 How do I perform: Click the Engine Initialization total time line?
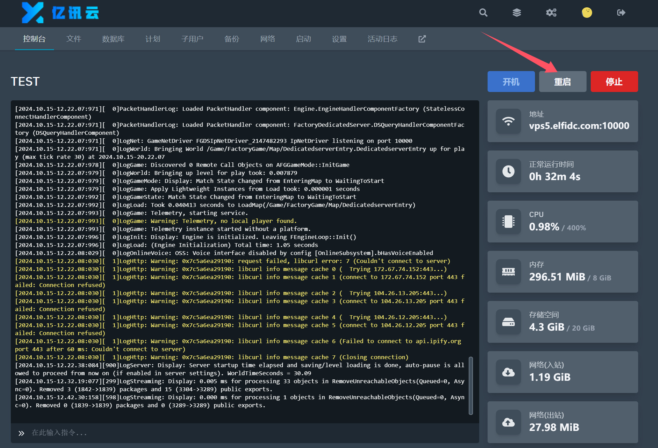167,245
